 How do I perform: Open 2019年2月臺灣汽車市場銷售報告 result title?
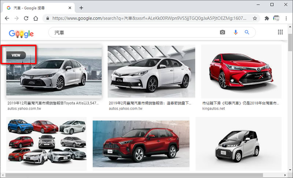coord(150,103)
